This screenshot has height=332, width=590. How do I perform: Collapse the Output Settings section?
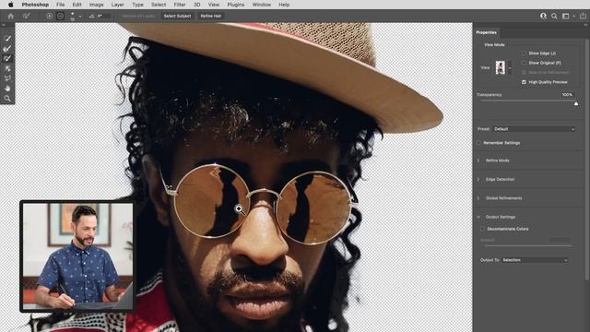(479, 217)
